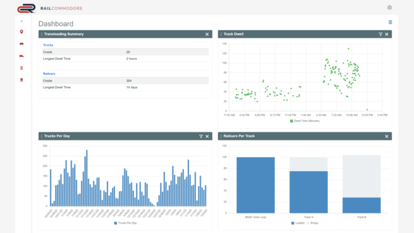Filter the Trucks Per Day widget
The width and height of the screenshot is (414, 233).
point(201,136)
